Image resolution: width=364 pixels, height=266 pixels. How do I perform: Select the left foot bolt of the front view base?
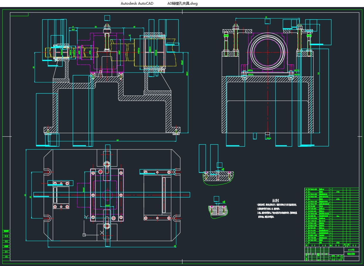tap(48, 131)
